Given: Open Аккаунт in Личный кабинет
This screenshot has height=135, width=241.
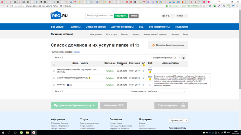Looking at the screenshot, I should coord(175,34).
